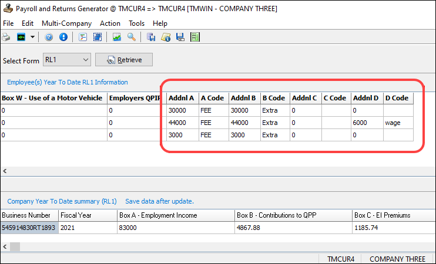Image resolution: width=436 pixels, height=264 pixels.
Task: Click the 'Save data after update.' link
Action: point(159,201)
